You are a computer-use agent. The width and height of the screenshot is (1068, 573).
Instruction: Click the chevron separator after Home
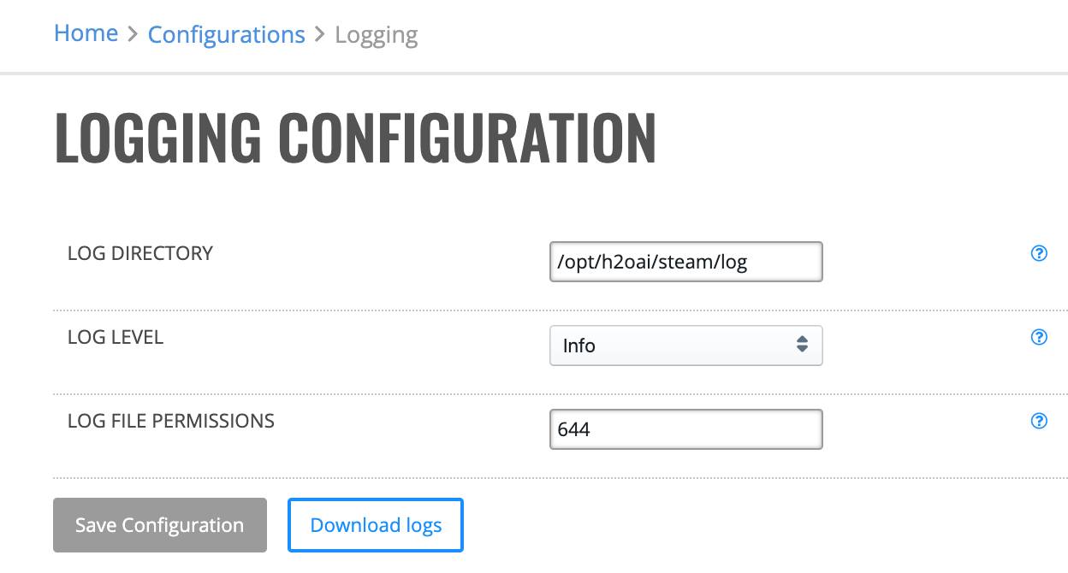133,35
